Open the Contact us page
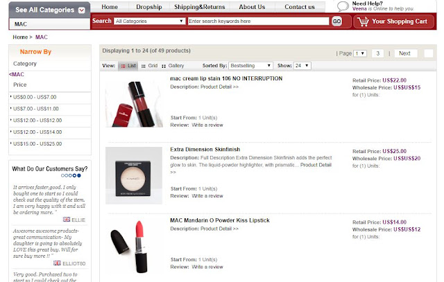The image size is (444, 282). coord(300,7)
